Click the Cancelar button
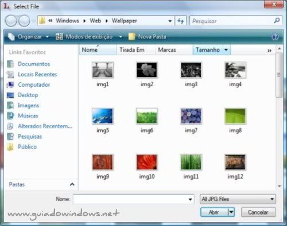 click(x=258, y=212)
